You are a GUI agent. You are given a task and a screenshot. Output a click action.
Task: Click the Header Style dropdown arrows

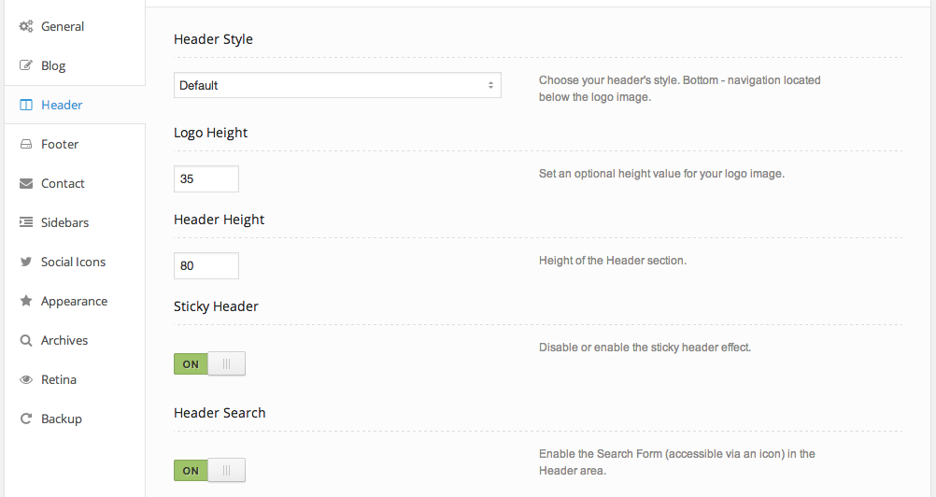tap(490, 85)
